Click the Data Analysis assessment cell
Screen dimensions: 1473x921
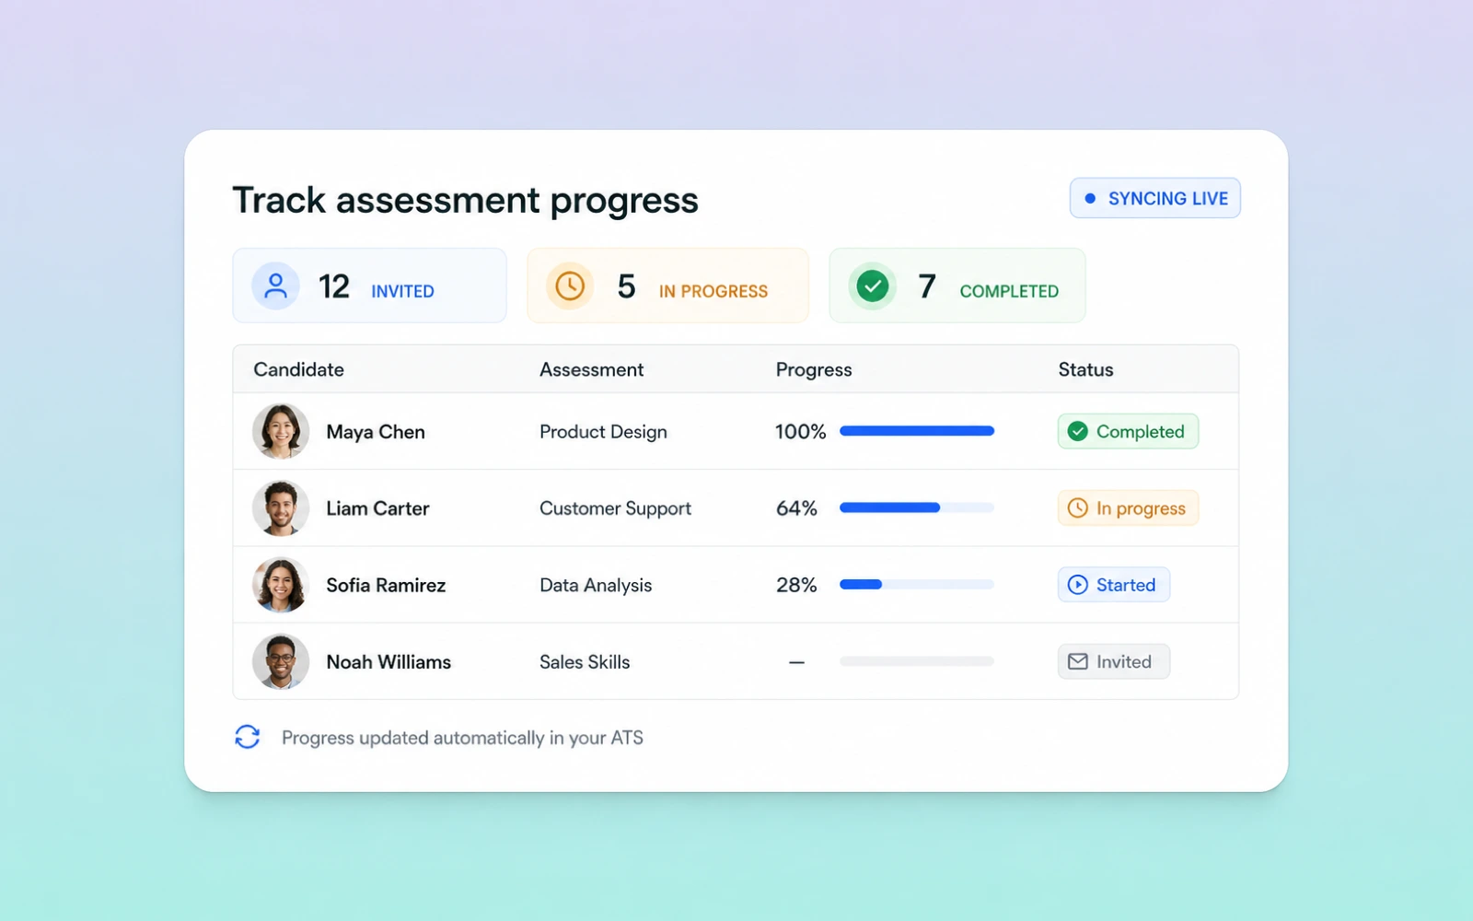596,585
